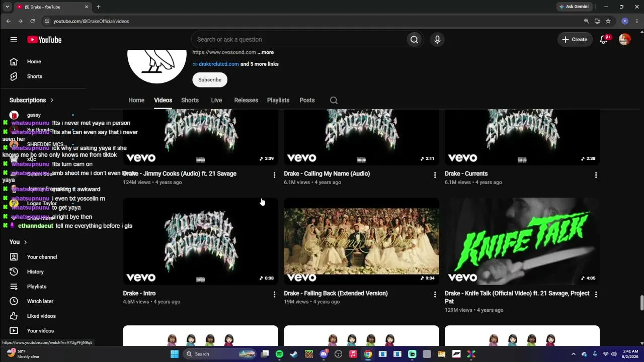Switch to the Shorts tab on the channel
The width and height of the screenshot is (644, 362).
pos(190,100)
